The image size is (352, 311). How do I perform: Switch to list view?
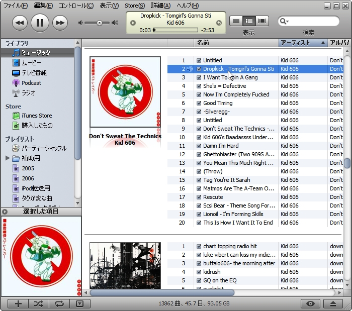click(x=236, y=21)
